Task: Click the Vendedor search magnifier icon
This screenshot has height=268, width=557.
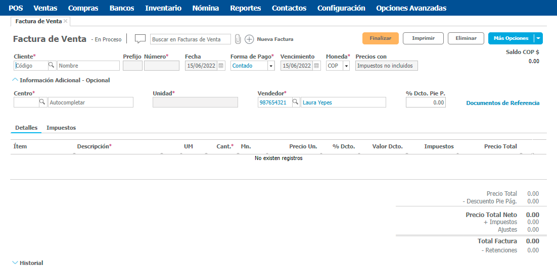Action: [x=295, y=102]
